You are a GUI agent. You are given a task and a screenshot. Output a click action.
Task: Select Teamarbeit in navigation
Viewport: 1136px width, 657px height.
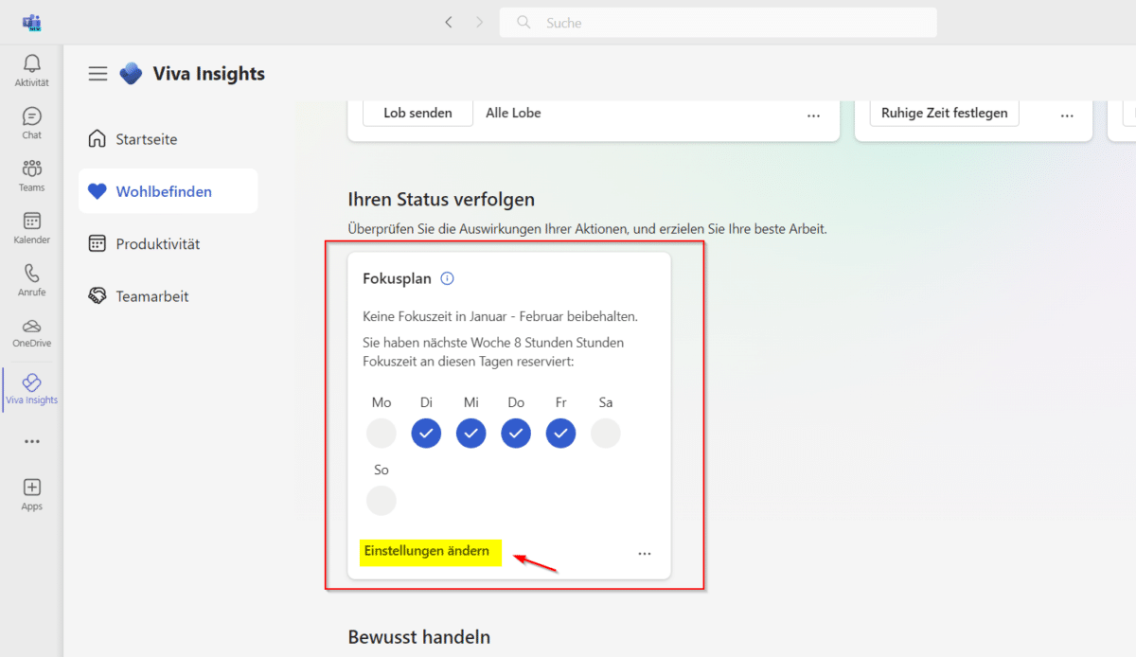pos(151,296)
